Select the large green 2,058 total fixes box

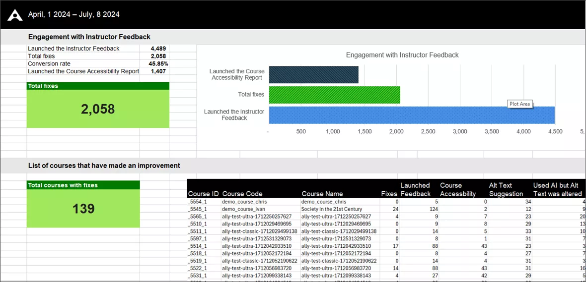[x=98, y=109]
